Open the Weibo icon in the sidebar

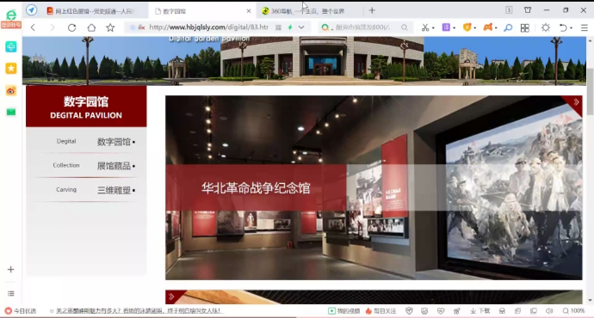(x=11, y=91)
